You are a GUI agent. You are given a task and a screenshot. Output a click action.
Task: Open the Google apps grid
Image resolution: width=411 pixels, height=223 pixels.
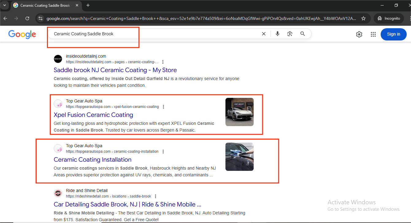click(373, 34)
